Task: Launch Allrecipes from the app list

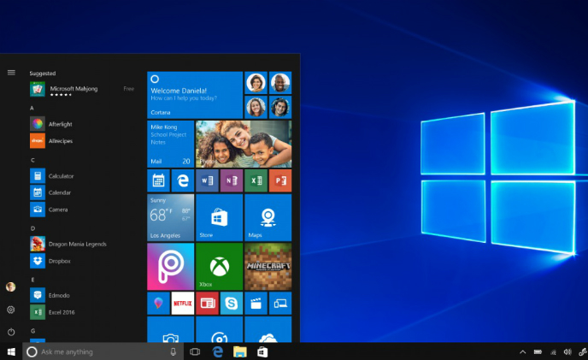Action: [x=51, y=141]
